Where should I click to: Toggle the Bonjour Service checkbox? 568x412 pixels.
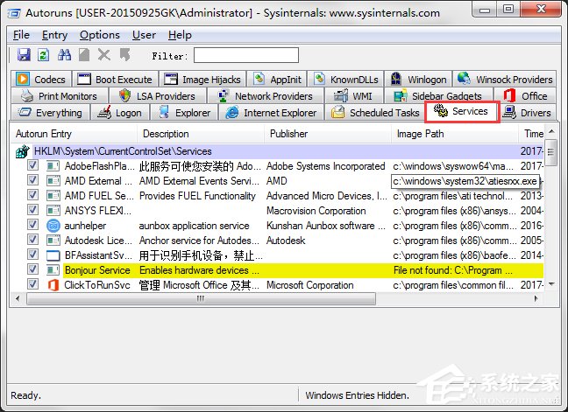point(33,270)
